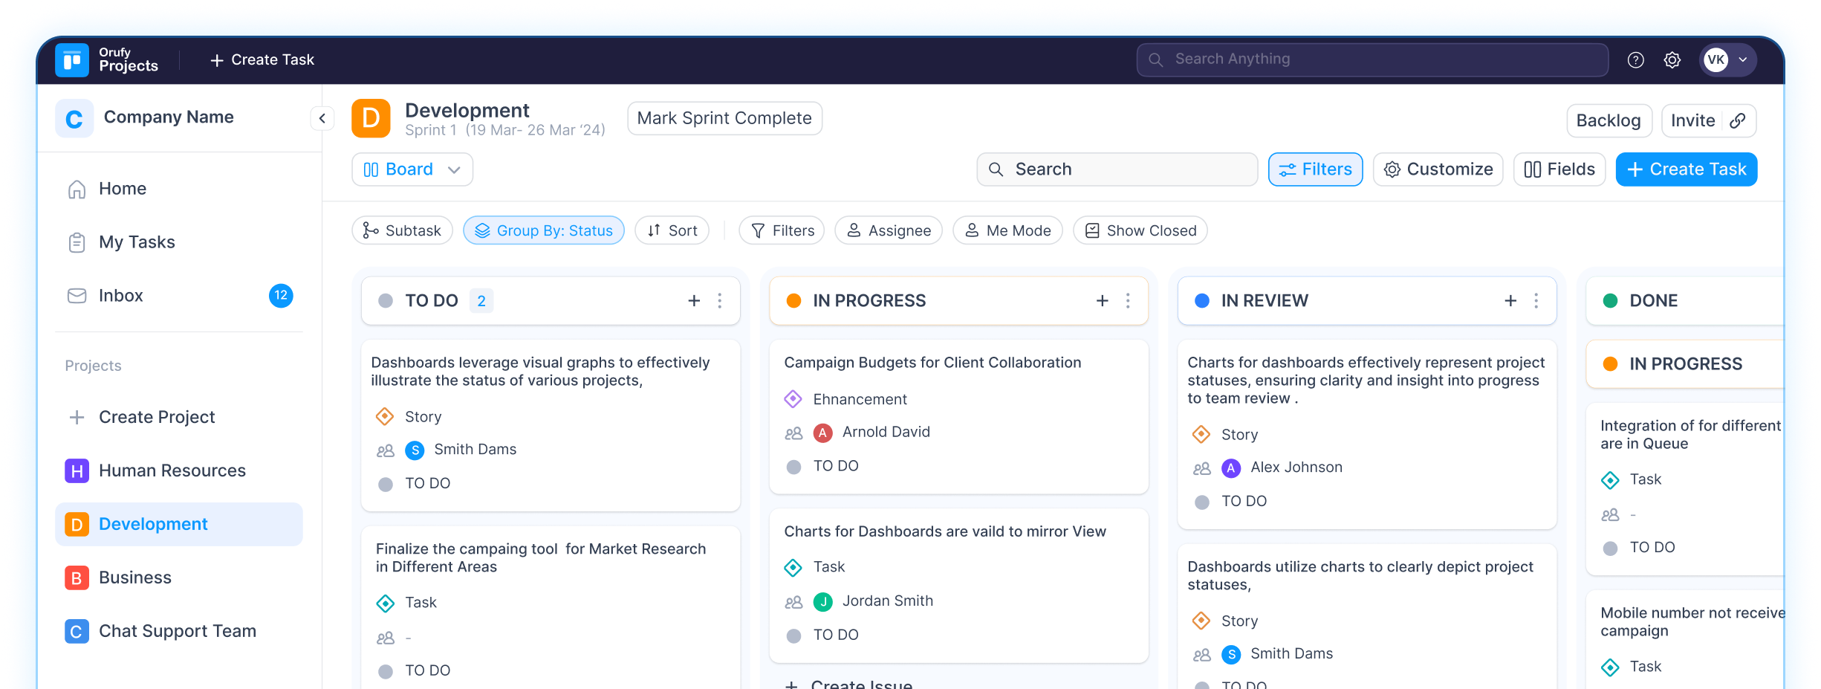Collapse the sidebar with the chevron arrow

coord(322,118)
